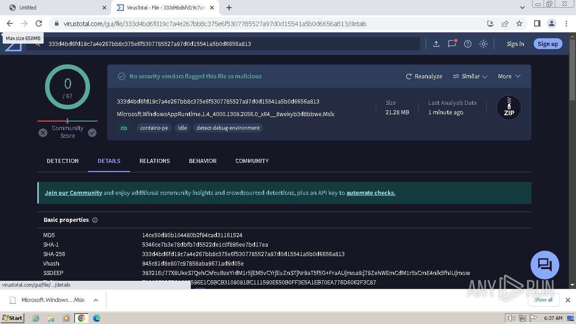
Task: Expand the Similar dropdown
Action: click(470, 76)
